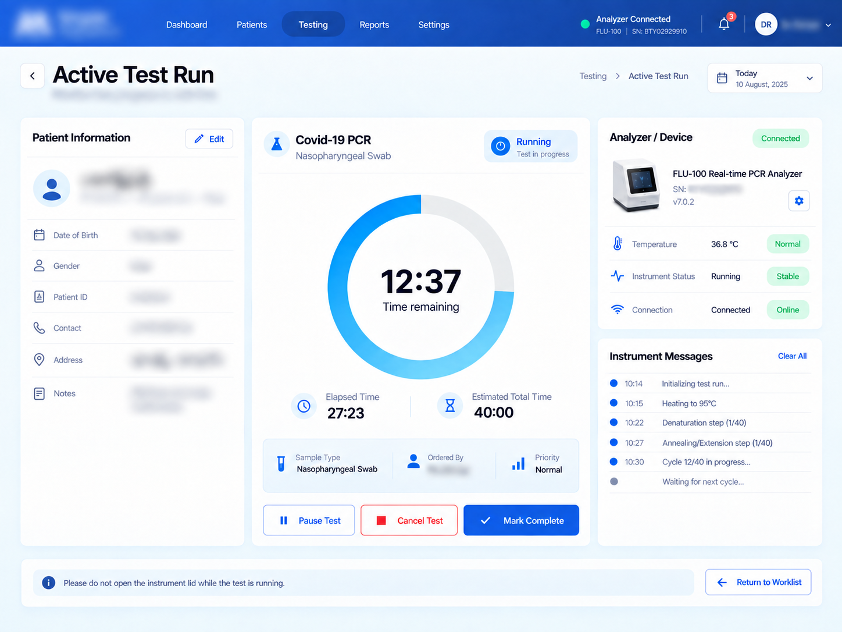This screenshot has height=632, width=842.
Task: Click the Priority bar chart icon
Action: [x=518, y=464]
